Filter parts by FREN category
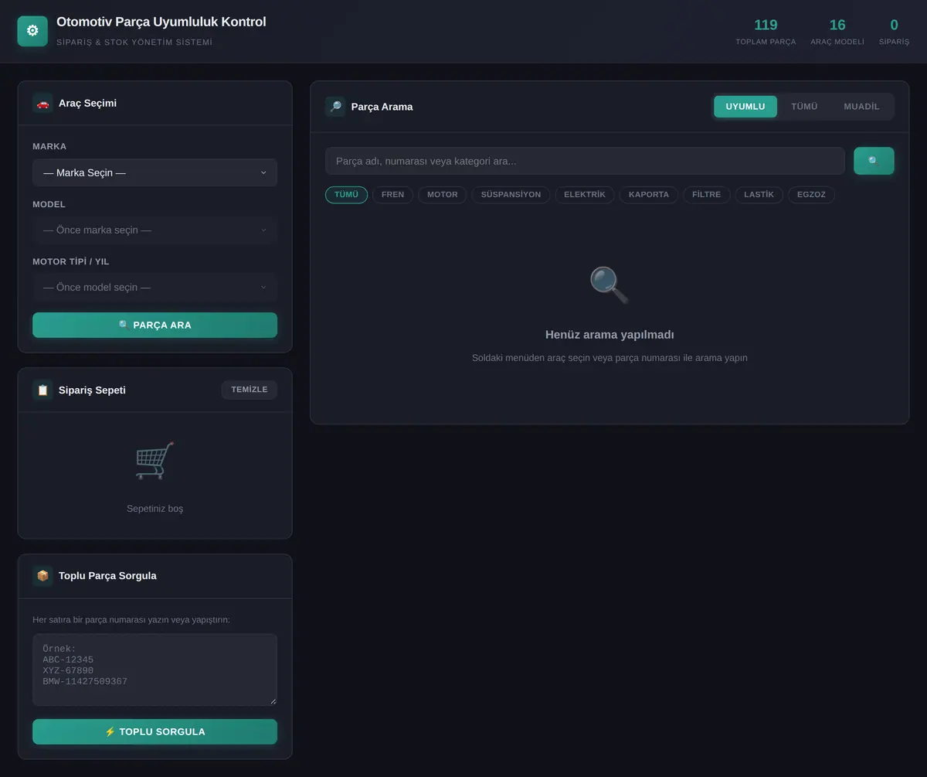The width and height of the screenshot is (927, 777). [392, 195]
